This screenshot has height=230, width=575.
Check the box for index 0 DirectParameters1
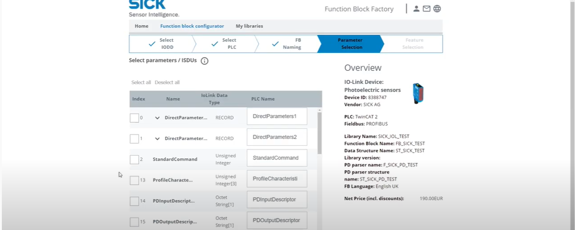point(134,118)
